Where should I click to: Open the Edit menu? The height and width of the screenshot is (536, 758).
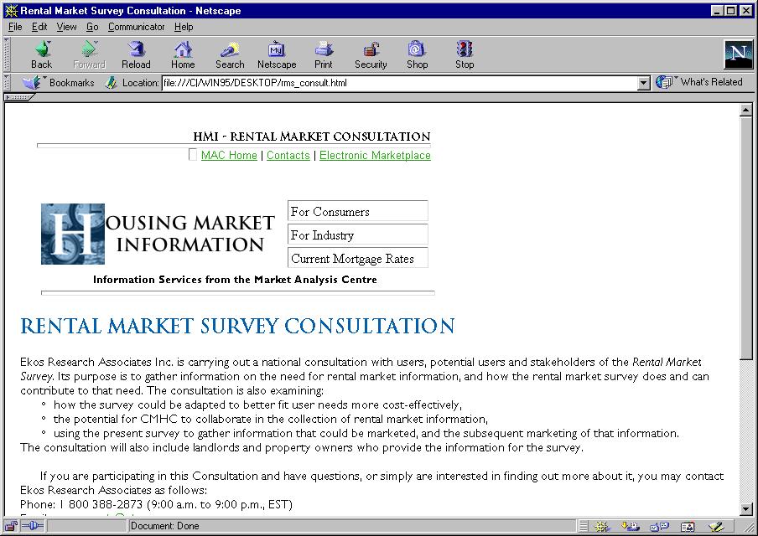pos(39,27)
